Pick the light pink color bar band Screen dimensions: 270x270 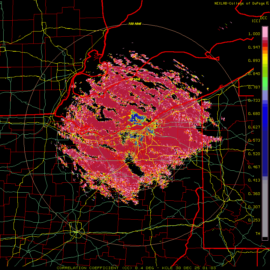[265, 32]
